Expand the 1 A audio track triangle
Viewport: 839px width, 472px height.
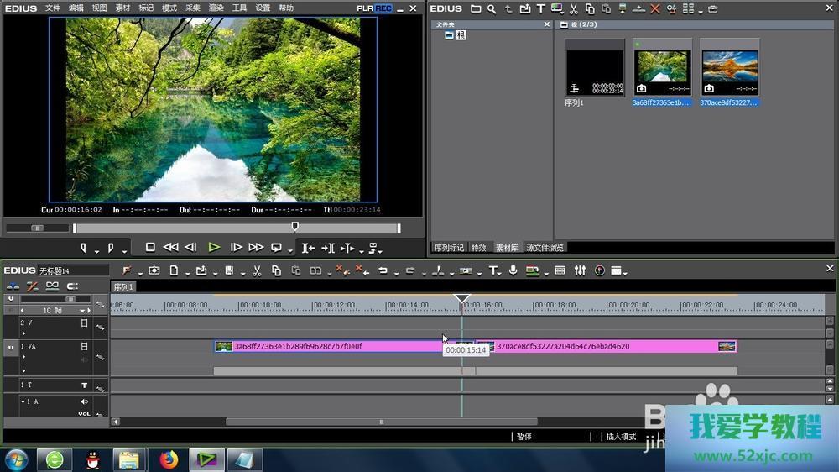tap(23, 402)
